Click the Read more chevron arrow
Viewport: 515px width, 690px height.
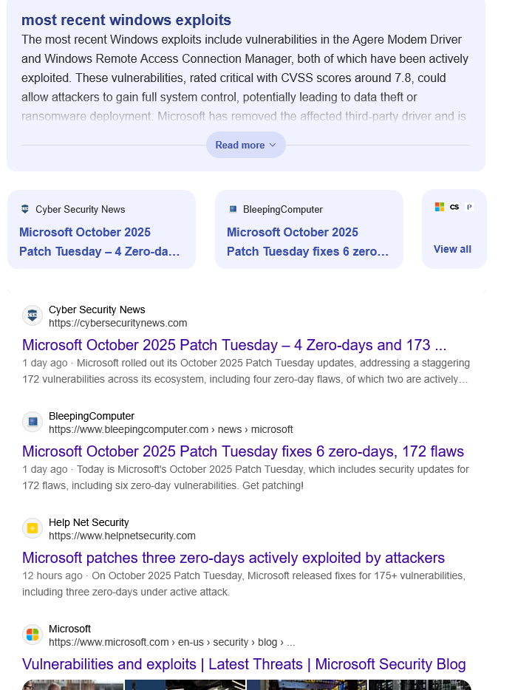[x=273, y=146]
